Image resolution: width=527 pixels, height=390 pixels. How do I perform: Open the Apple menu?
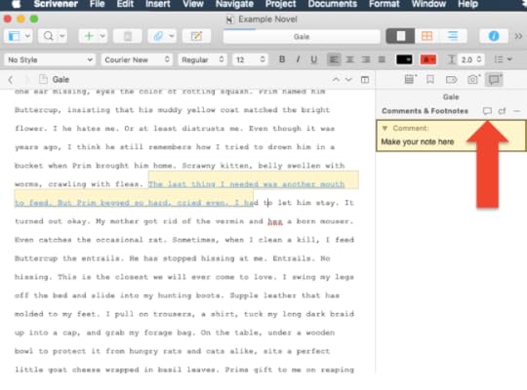(x=16, y=4)
